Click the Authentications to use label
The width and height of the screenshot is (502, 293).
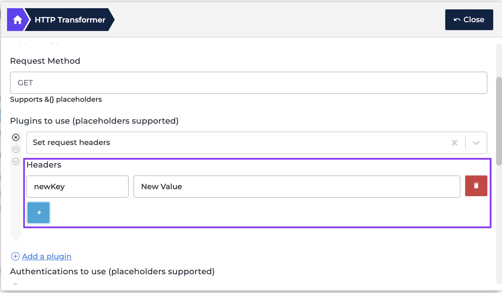pyautogui.click(x=112, y=271)
